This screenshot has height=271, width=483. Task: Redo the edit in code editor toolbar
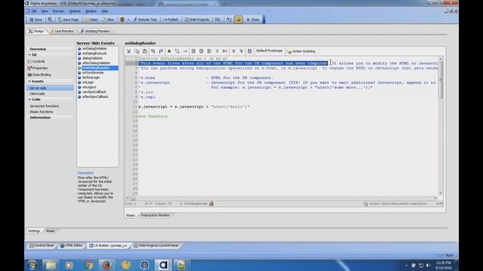click(161, 51)
